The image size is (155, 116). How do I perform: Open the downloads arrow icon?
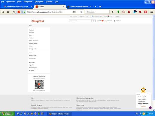point(113,12)
